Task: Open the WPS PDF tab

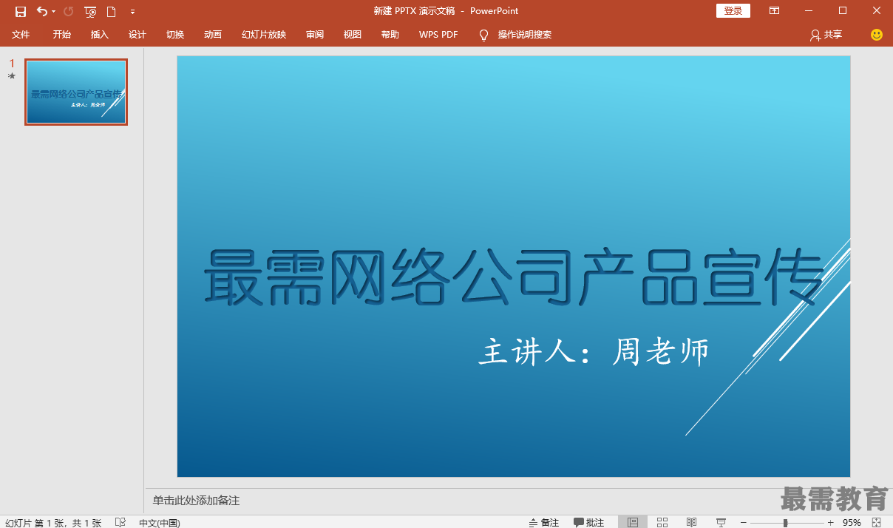Action: pos(438,35)
